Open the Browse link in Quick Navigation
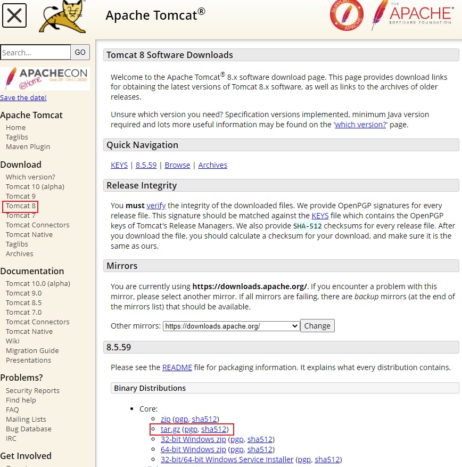Viewport: 462px width, 467px height. [x=177, y=165]
